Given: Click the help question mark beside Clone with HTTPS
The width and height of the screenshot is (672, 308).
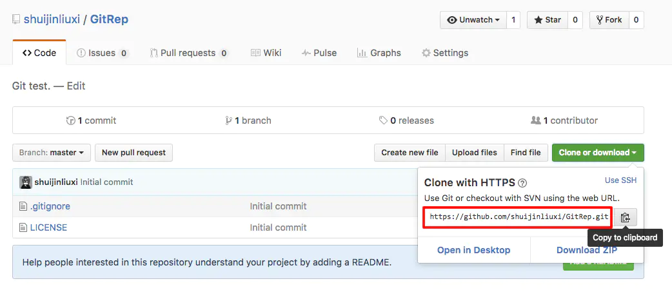Looking at the screenshot, I should click(522, 184).
